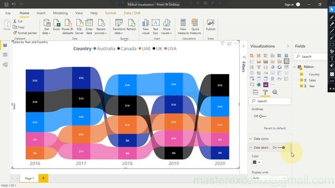This screenshot has width=335, height=188.
Task: Pick the Python visual icon
Action: [280, 79]
